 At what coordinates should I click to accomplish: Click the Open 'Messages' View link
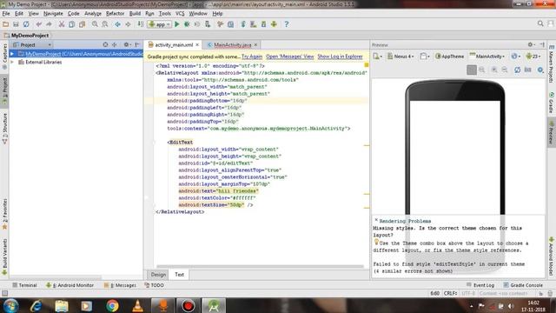(x=289, y=57)
